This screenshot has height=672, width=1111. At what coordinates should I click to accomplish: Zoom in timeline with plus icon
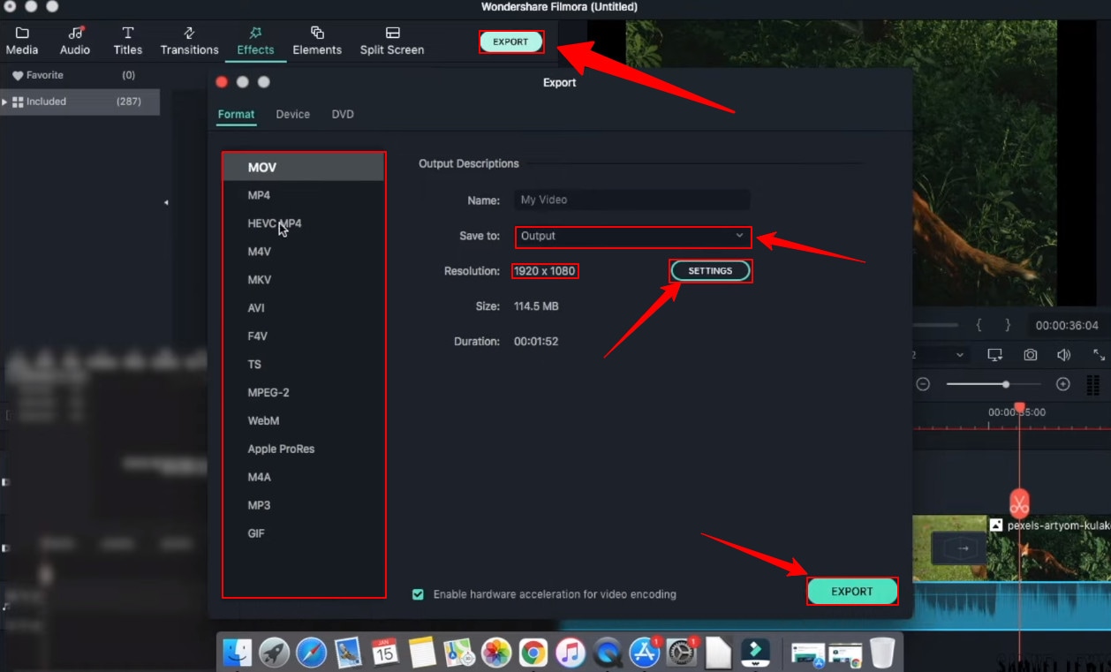[1063, 384]
